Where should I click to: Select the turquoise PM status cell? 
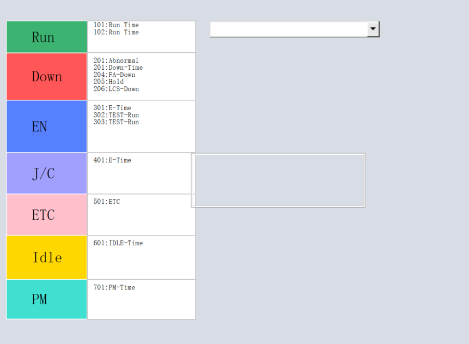click(46, 299)
